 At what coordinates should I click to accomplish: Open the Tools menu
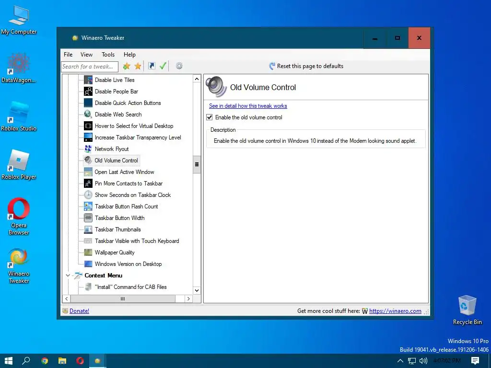pos(108,55)
